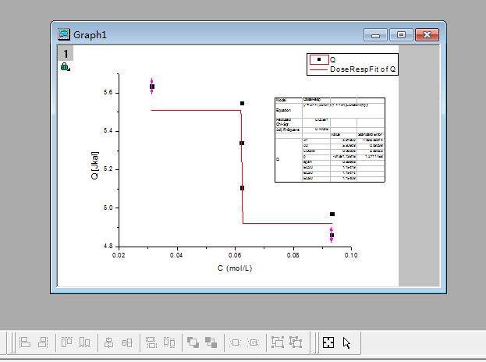Select the data point near Q = 5.55

pyautogui.click(x=242, y=103)
